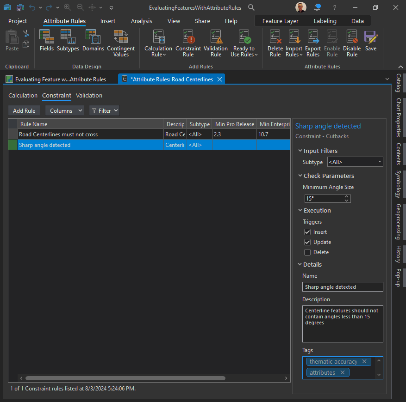This screenshot has height=402, width=406.
Task: Click the Delete Rule icon
Action: coord(275,43)
